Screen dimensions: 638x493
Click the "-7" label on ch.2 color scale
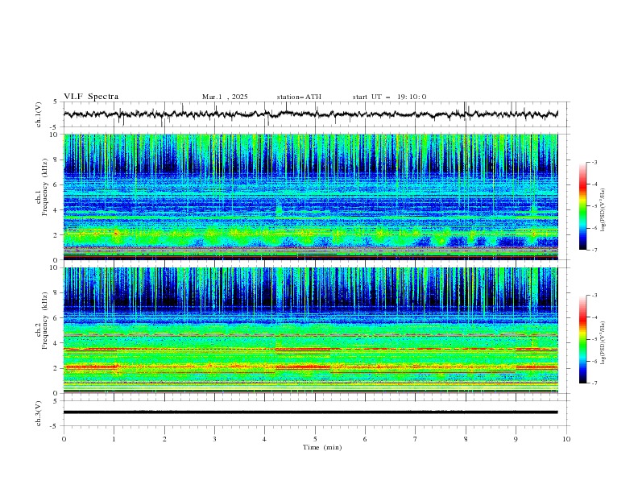pyautogui.click(x=594, y=383)
